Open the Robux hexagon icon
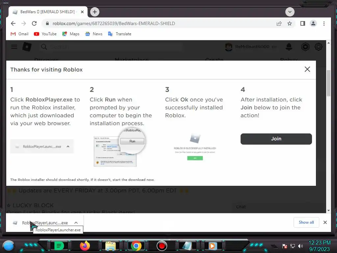 (x=305, y=47)
